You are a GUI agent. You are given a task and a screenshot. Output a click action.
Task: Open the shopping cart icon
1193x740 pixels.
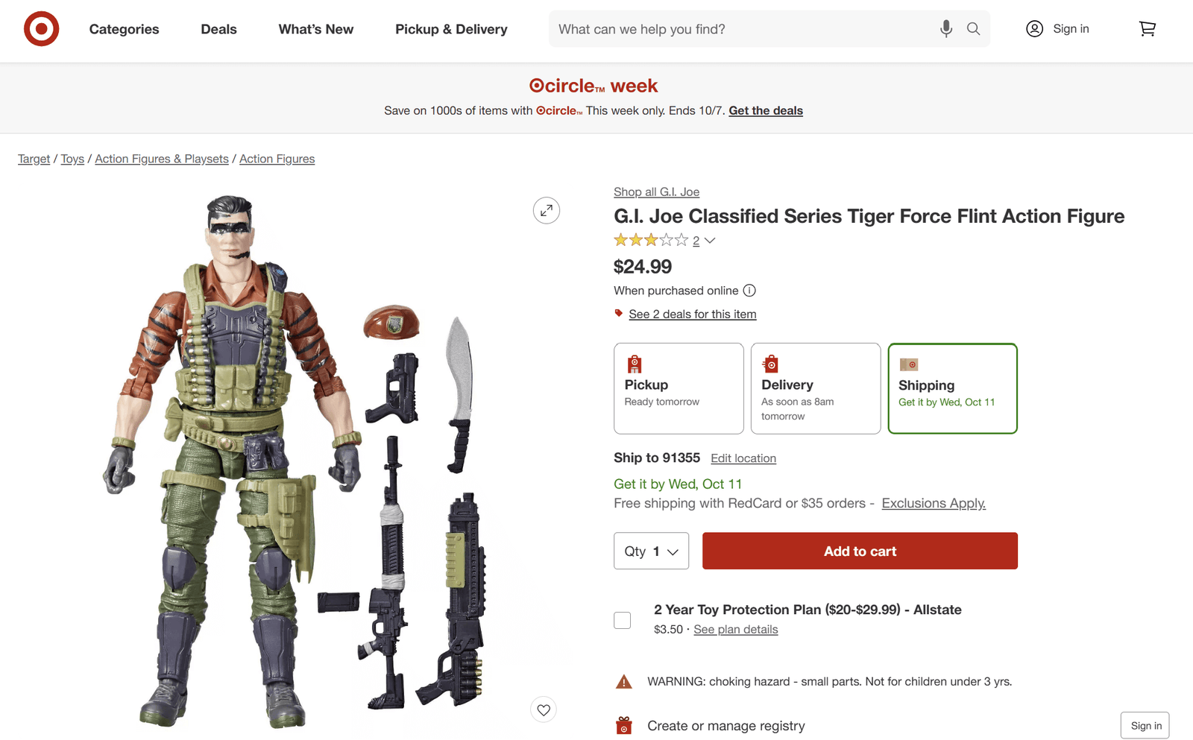tap(1148, 28)
